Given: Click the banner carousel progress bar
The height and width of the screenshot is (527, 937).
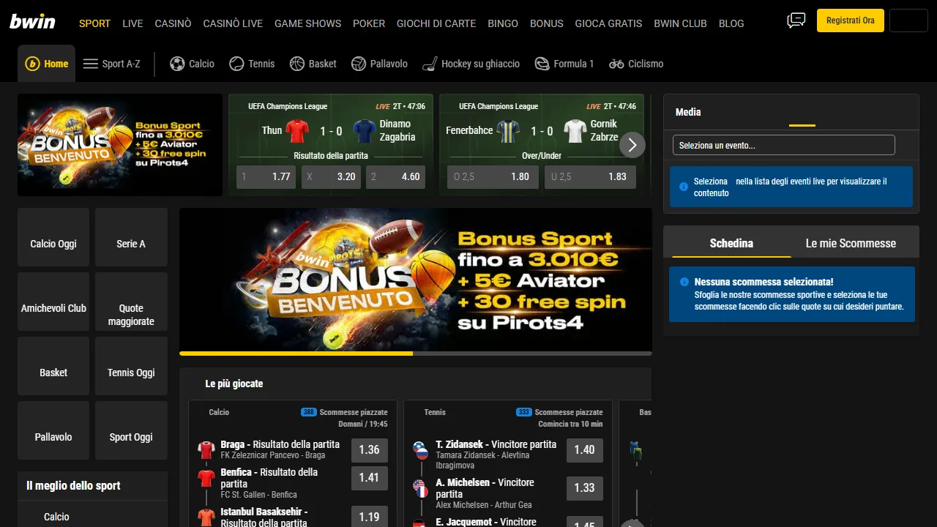Looking at the screenshot, I should (416, 354).
